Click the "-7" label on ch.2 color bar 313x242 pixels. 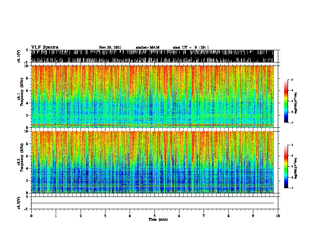292,188
